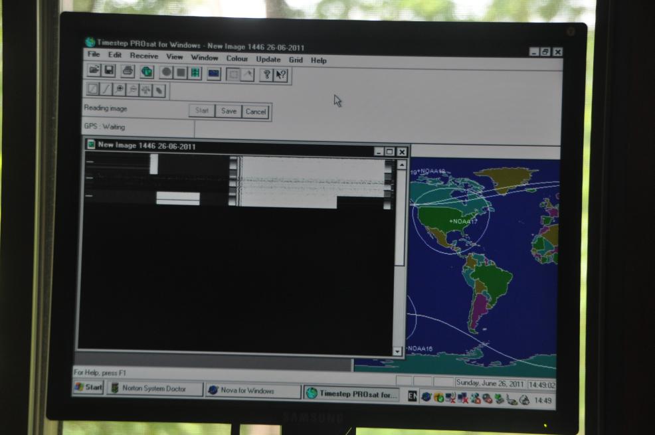The image size is (655, 435).
Task: Select the diagonal line tool icon
Action: click(106, 90)
